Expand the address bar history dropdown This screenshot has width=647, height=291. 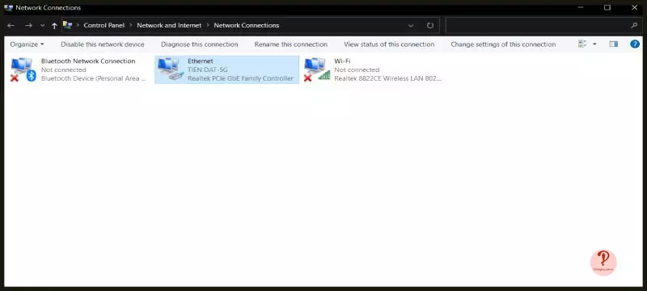411,26
